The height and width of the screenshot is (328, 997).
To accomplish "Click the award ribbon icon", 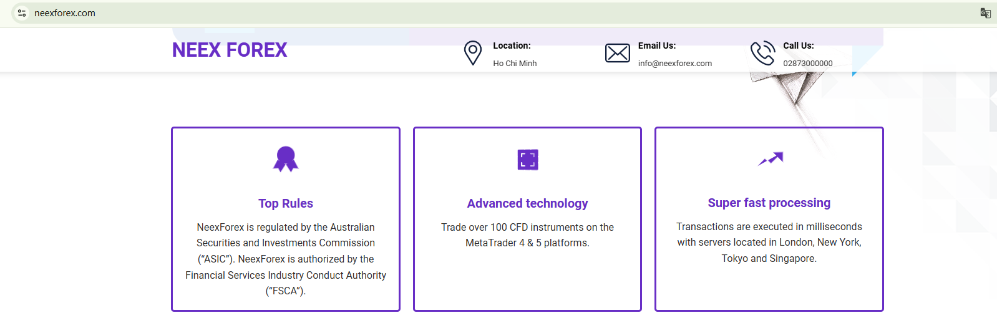I will coord(286,159).
